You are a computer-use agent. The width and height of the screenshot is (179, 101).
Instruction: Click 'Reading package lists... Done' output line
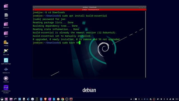pos(53,22)
